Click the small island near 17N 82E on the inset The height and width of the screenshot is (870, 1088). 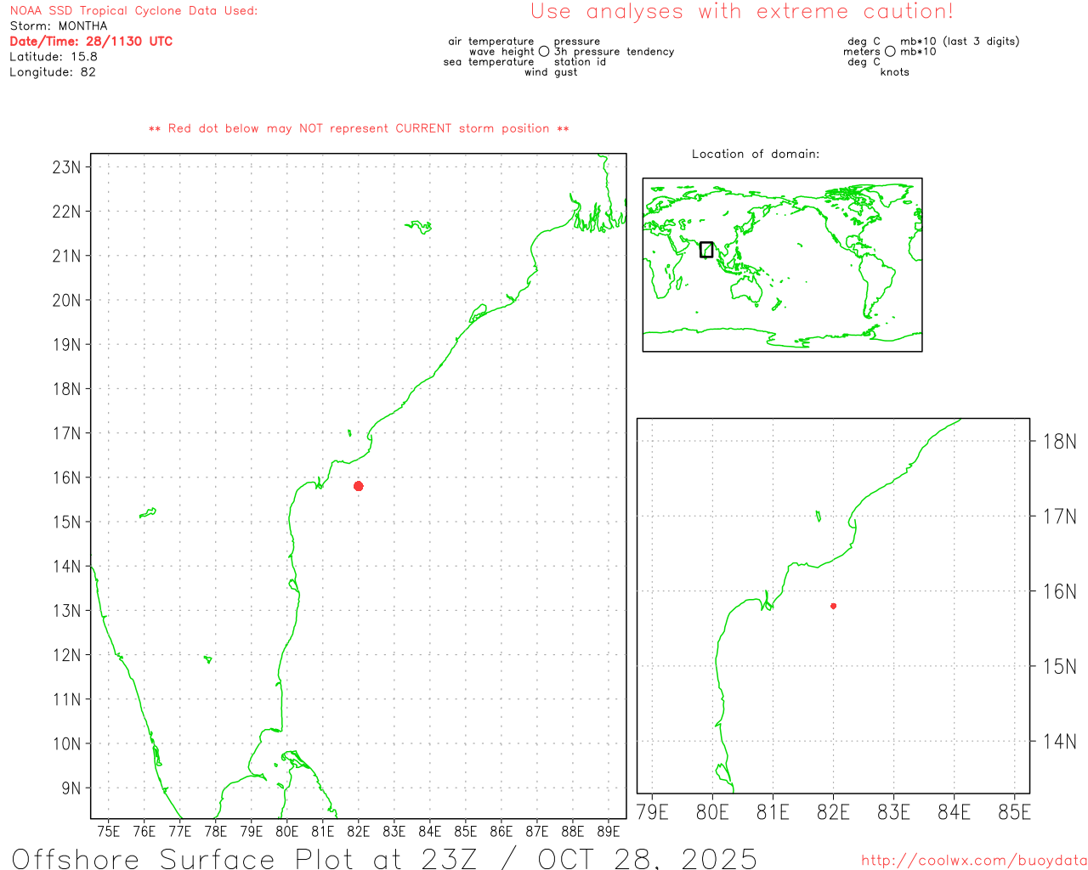coord(818,516)
